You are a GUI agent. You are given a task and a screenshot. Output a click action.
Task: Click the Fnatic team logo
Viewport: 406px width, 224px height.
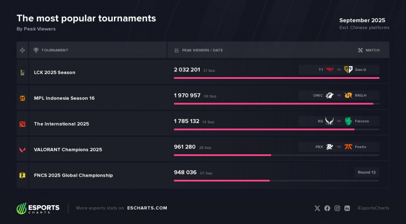pyautogui.click(x=348, y=147)
